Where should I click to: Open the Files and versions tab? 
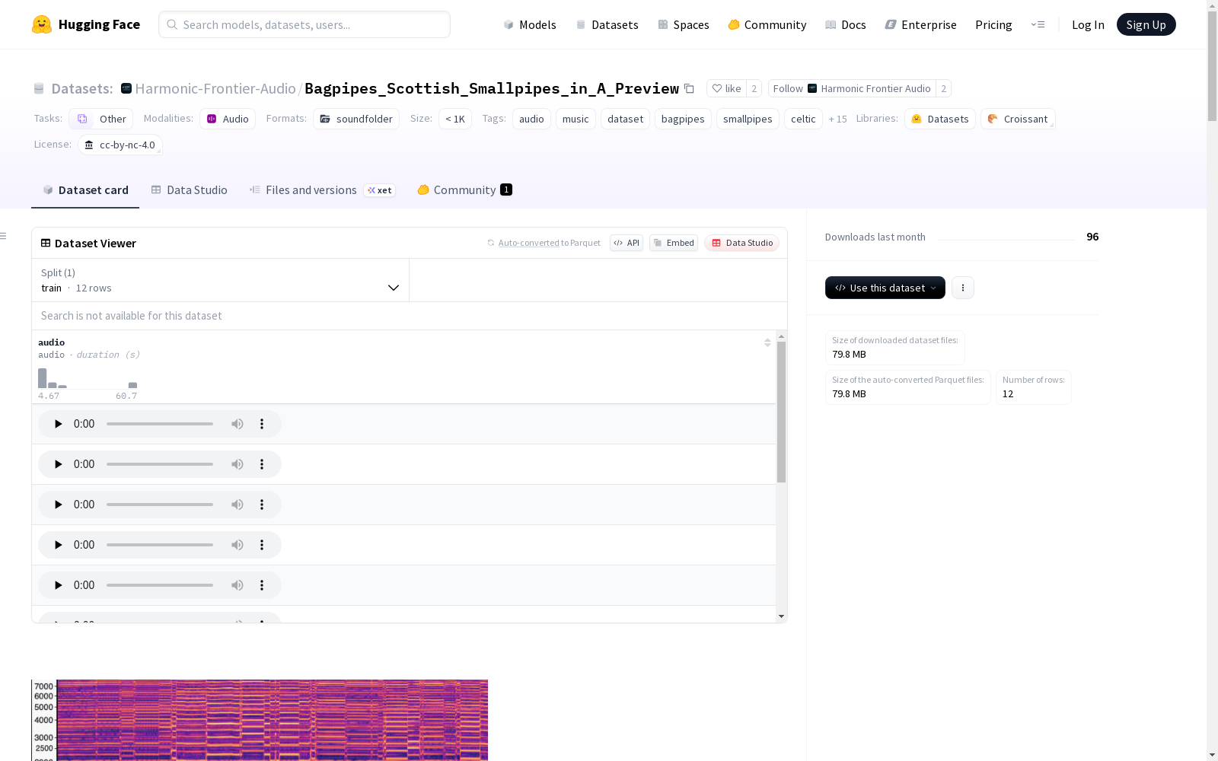click(322, 190)
